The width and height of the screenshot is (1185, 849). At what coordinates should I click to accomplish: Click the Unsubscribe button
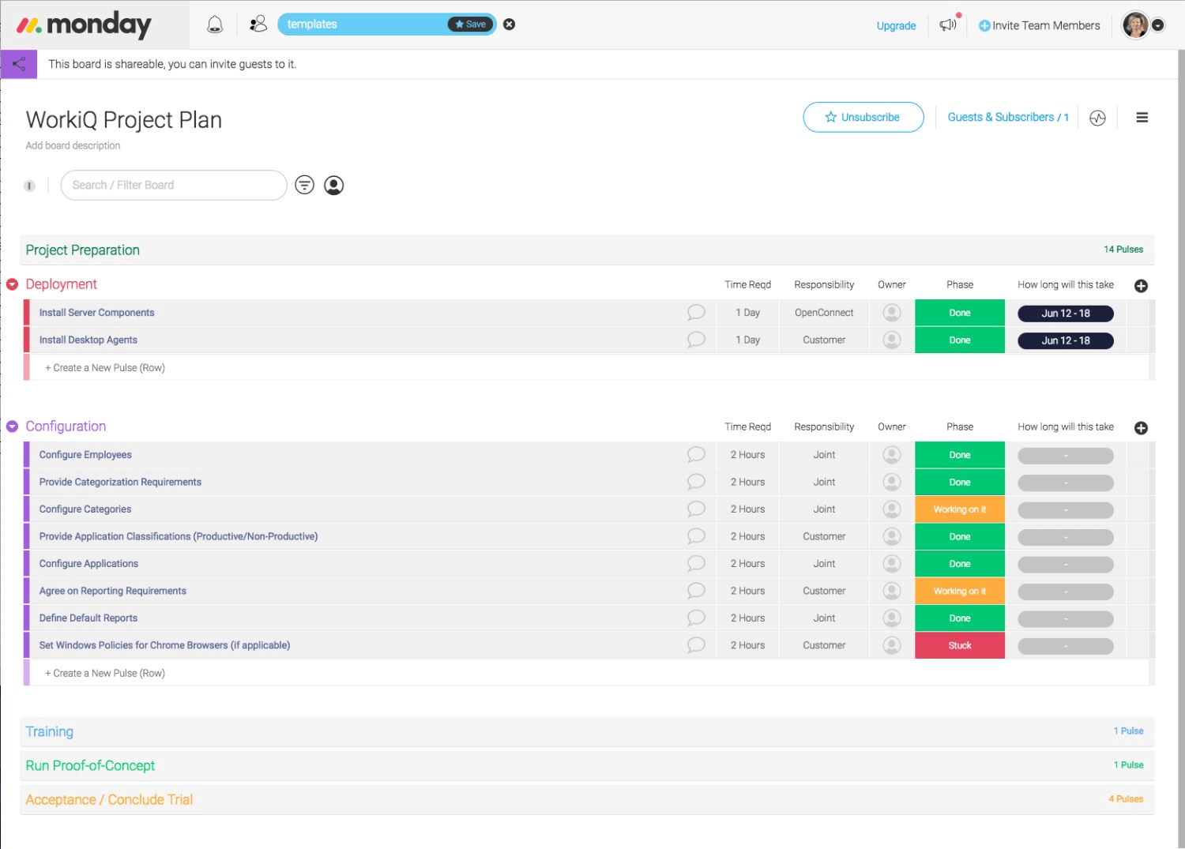click(x=863, y=117)
